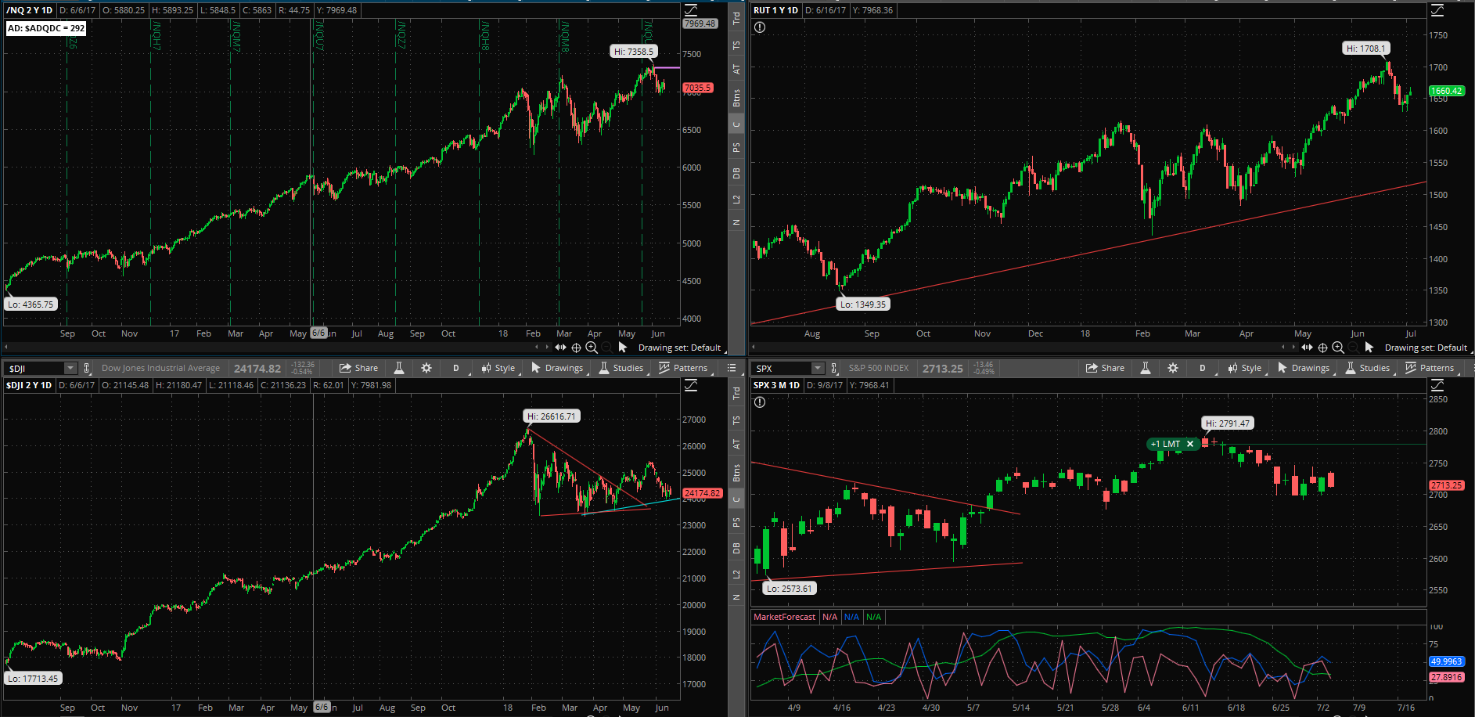The width and height of the screenshot is (1475, 717).
Task: Open the Drawing set: Default menu under RUT chart
Action: 1426,348
